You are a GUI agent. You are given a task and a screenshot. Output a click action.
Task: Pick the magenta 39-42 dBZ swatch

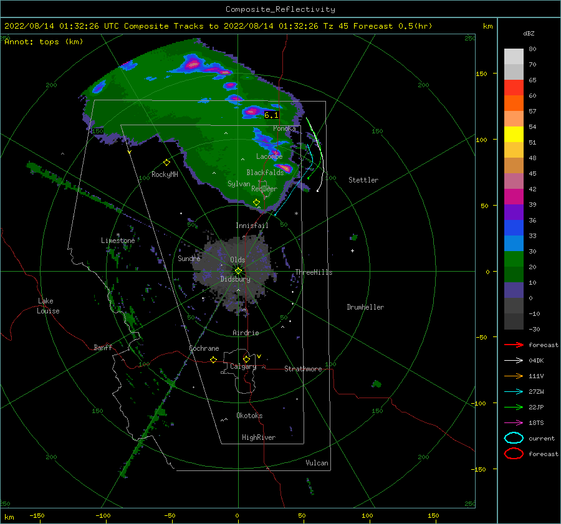(514, 197)
